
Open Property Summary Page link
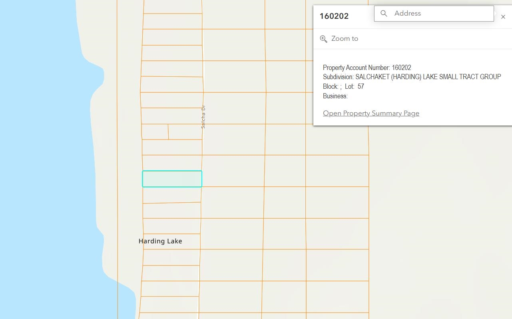371,113
